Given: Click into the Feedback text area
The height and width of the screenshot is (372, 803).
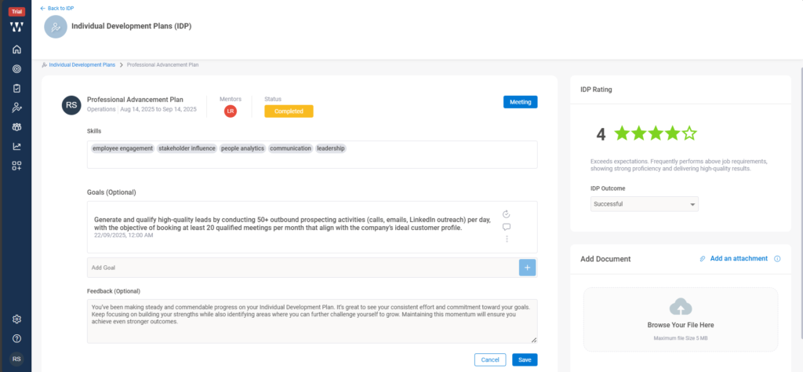Looking at the screenshot, I should point(312,321).
